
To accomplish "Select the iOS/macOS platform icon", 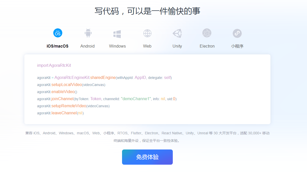I will [x=58, y=33].
